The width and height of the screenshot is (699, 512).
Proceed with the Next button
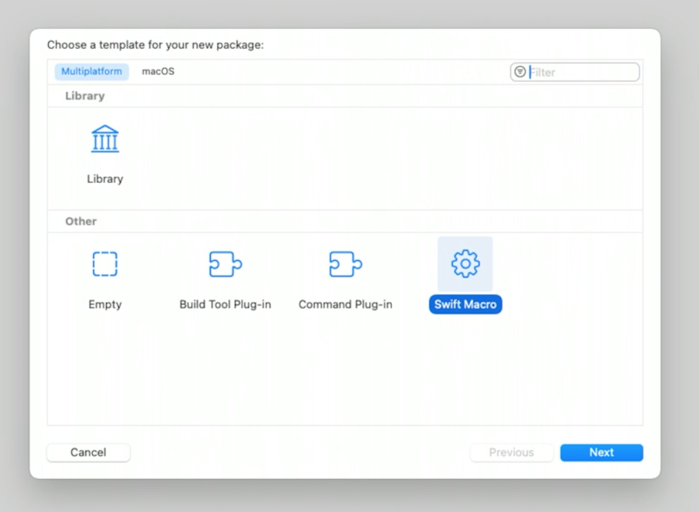coord(601,452)
